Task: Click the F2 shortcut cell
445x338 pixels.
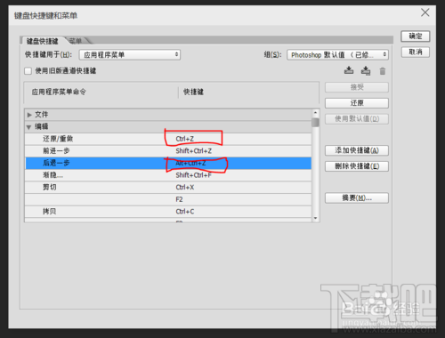Action: click(179, 199)
